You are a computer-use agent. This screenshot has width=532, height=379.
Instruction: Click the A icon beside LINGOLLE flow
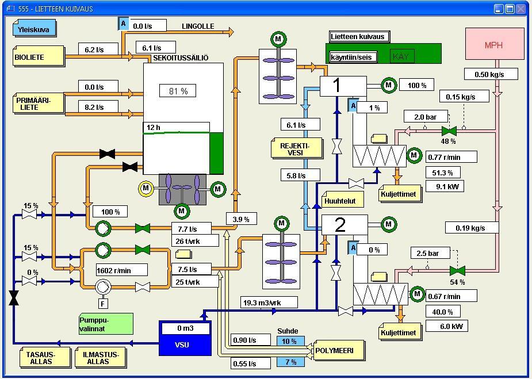pos(123,24)
